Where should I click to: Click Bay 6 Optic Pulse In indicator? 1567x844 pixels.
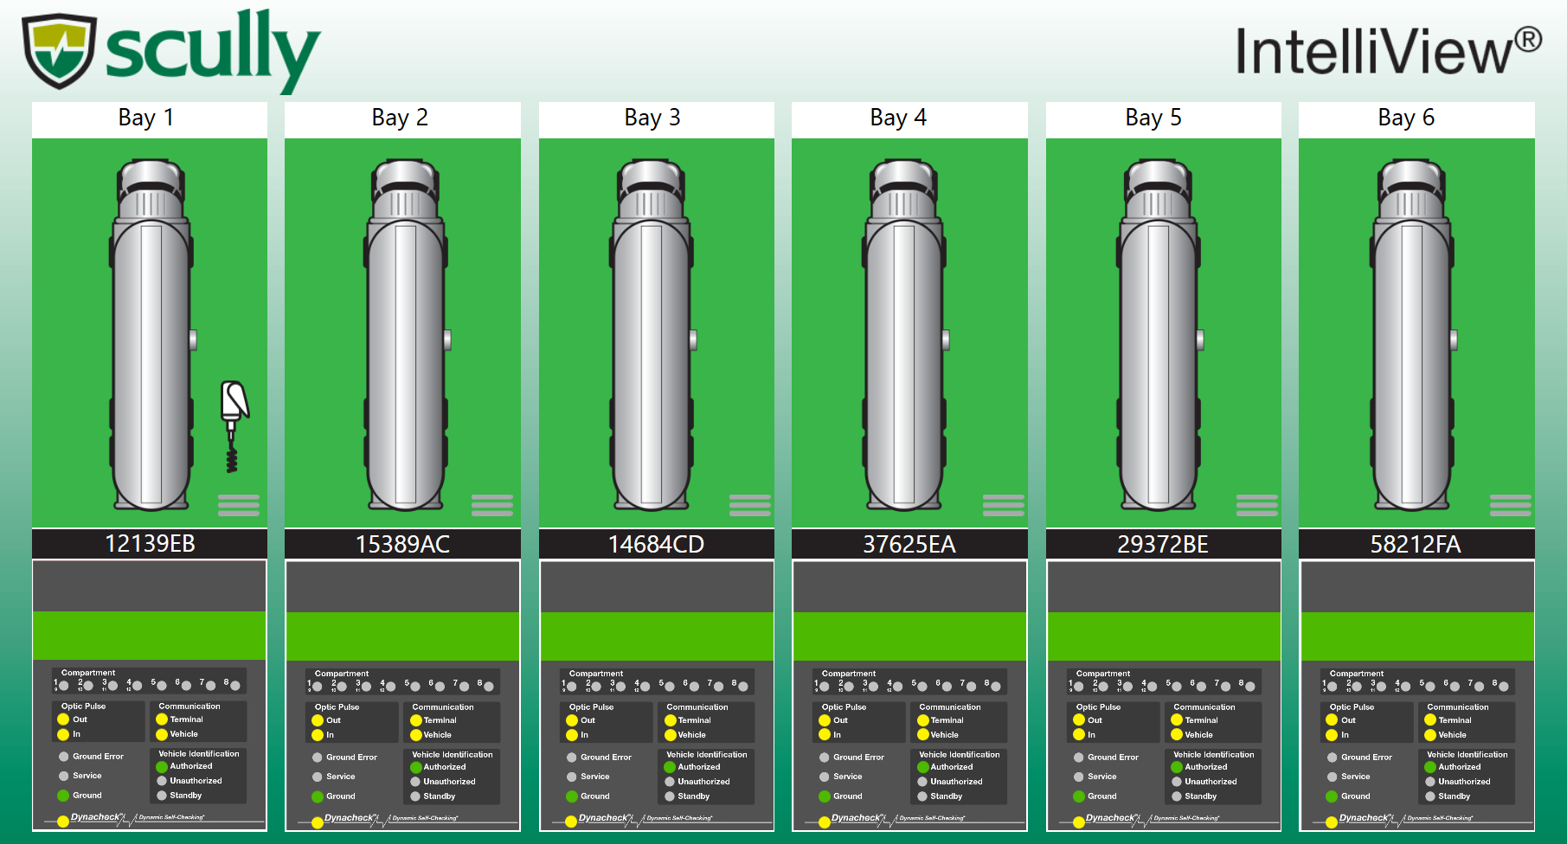(1332, 735)
